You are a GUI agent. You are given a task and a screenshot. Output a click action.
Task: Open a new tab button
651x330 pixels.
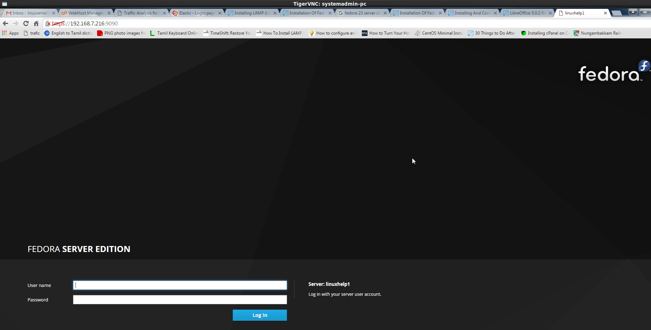click(x=617, y=13)
